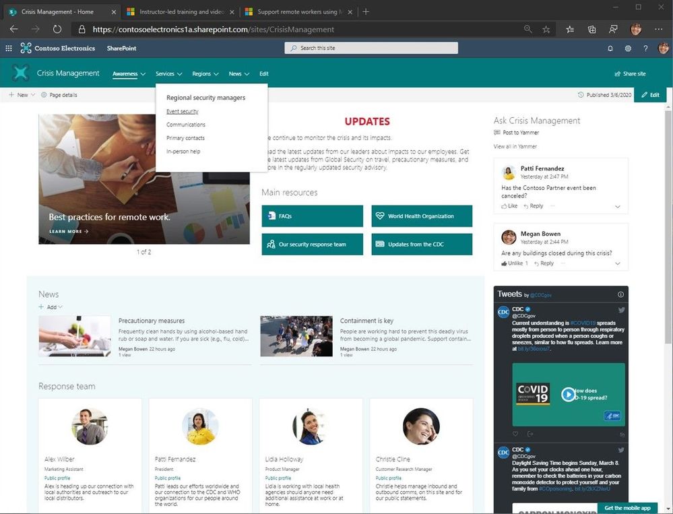Screen dimensions: 673x514
Task: Open the SharePoint settings gear
Action: pyautogui.click(x=628, y=49)
